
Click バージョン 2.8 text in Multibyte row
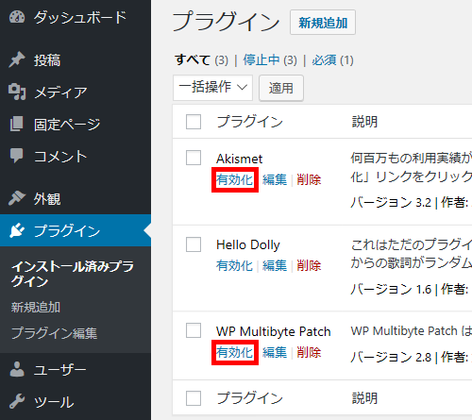tap(391, 357)
